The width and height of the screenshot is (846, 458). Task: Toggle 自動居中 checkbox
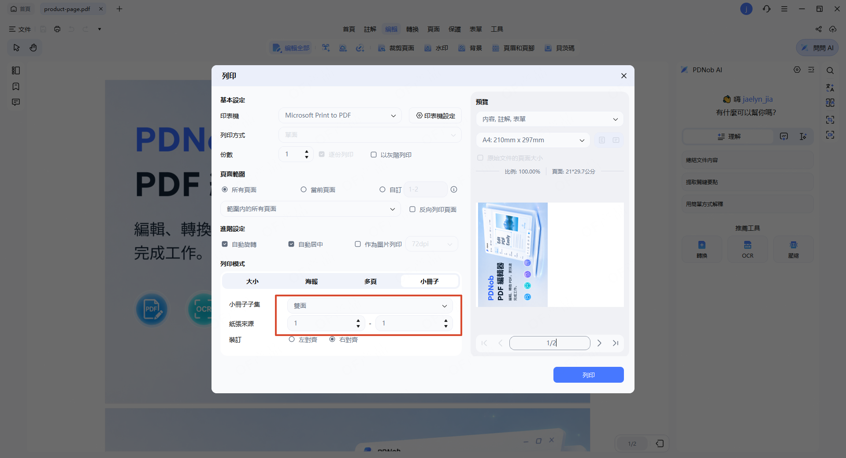pyautogui.click(x=291, y=244)
